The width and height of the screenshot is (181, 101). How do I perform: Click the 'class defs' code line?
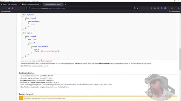32,43
